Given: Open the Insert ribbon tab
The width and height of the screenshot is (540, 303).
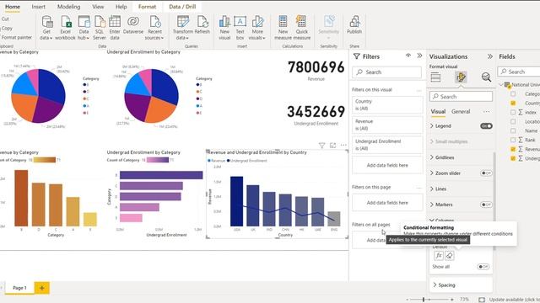Looking at the screenshot, I should pos(39,7).
